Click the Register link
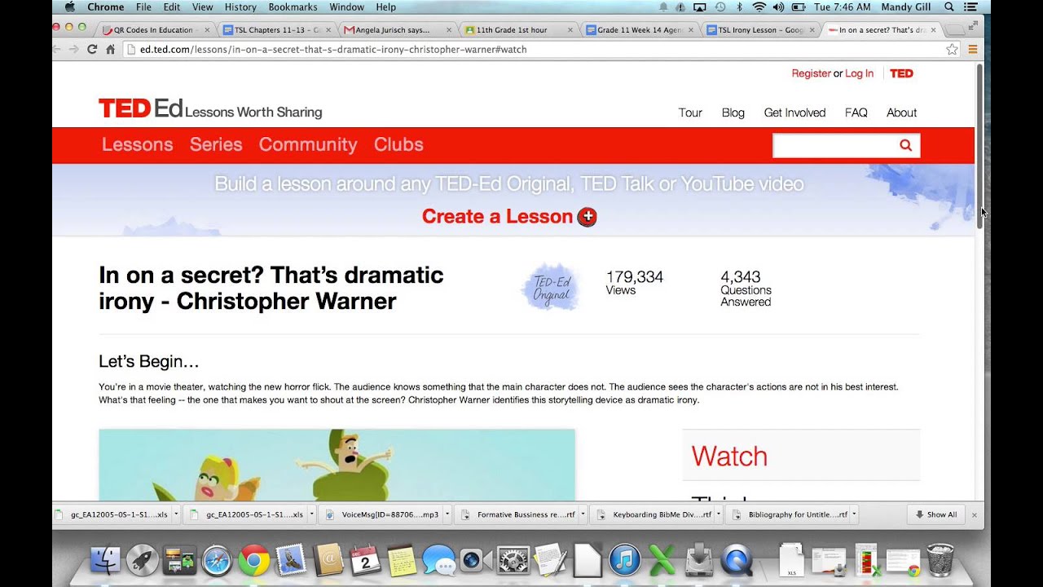The height and width of the screenshot is (587, 1043). (x=811, y=73)
